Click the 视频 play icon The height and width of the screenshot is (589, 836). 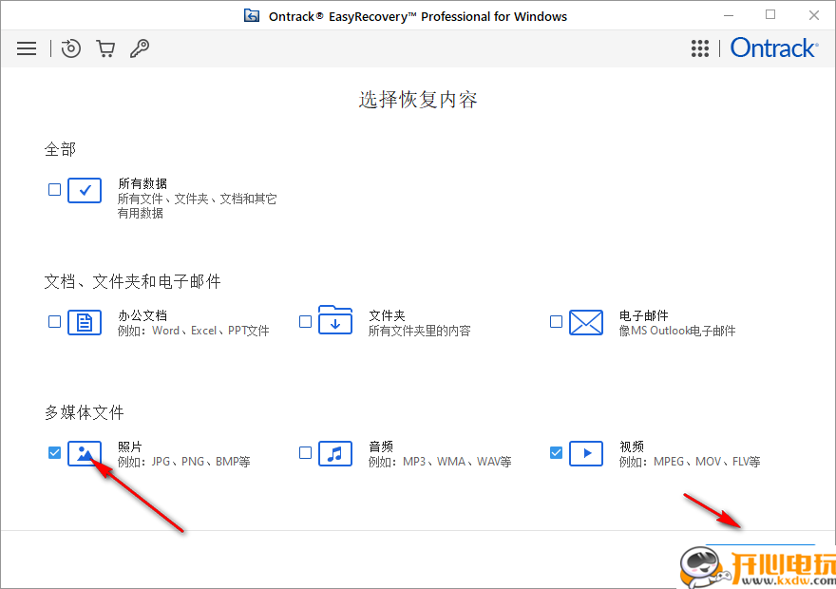586,453
